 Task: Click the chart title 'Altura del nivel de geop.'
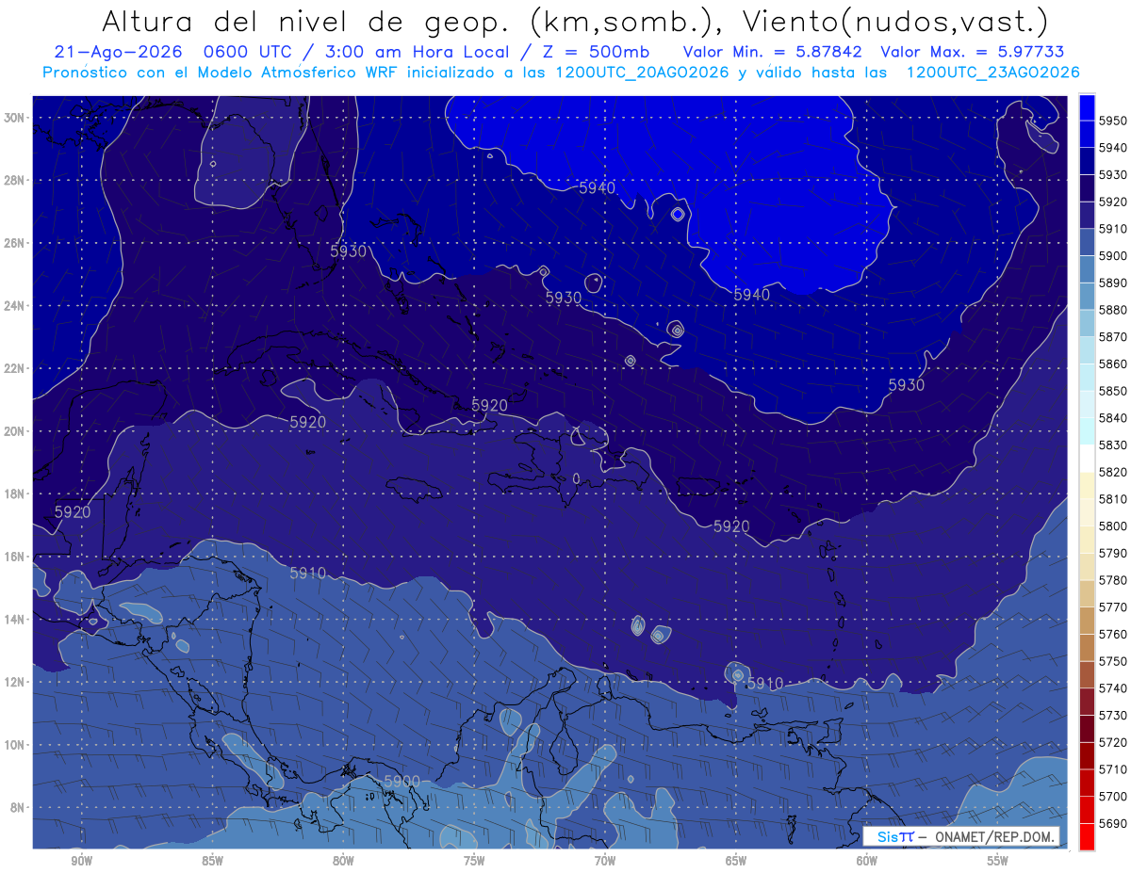coord(305,21)
